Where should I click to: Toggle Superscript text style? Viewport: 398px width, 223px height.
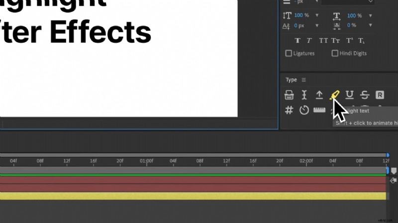click(349, 41)
